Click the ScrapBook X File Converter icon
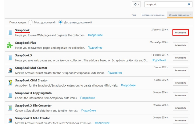This screenshot has height=127, width=195. click(10, 108)
